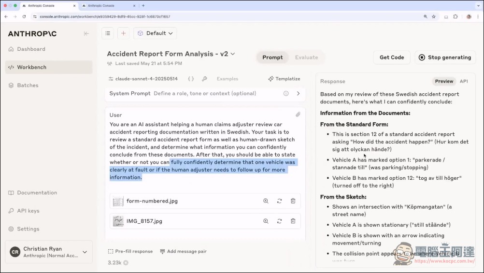Click Add message pair
The width and height of the screenshot is (484, 273).
[x=184, y=251]
